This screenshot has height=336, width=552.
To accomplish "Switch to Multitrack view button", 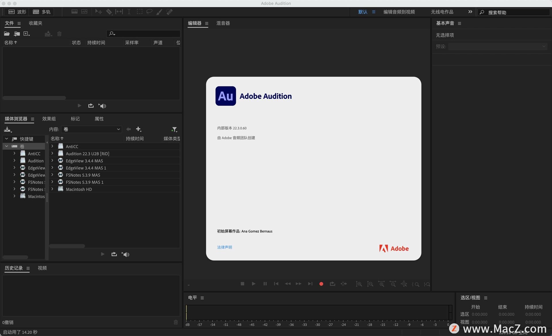I will pyautogui.click(x=42, y=12).
